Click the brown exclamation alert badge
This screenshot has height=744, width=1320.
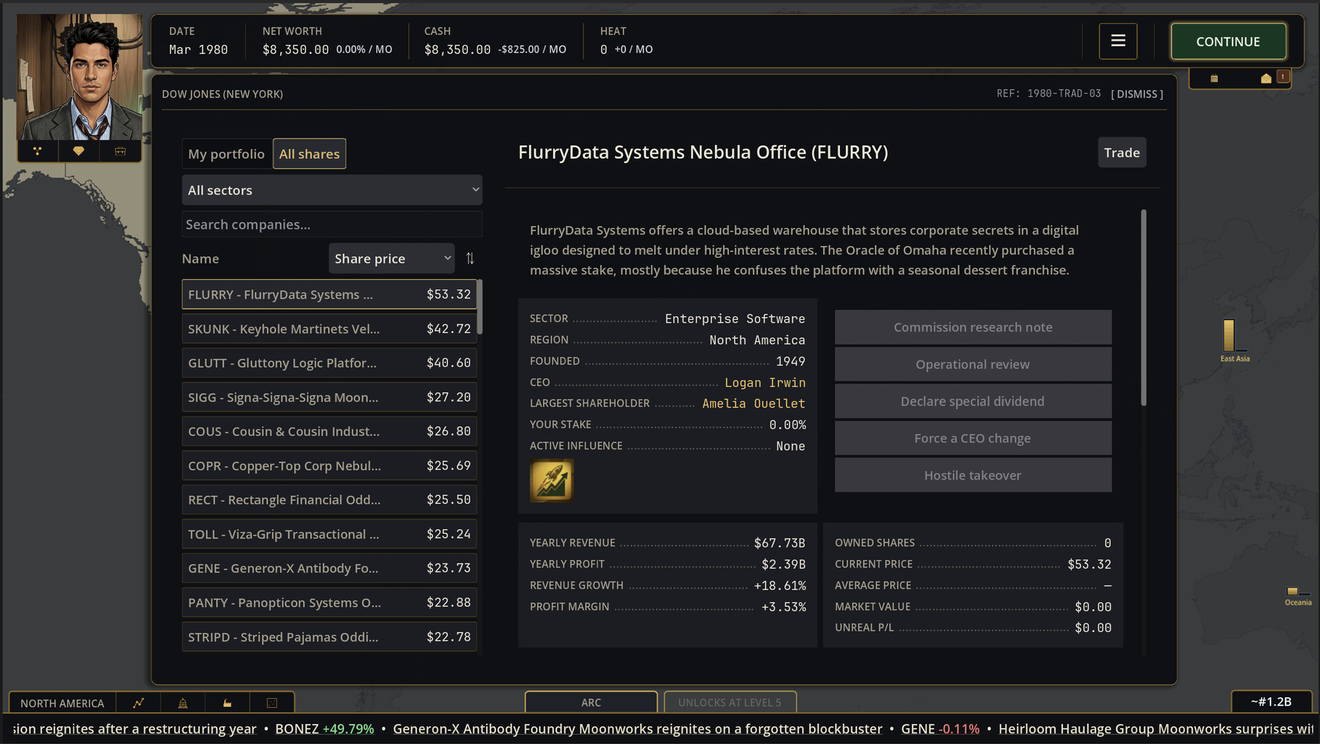[x=1283, y=76]
